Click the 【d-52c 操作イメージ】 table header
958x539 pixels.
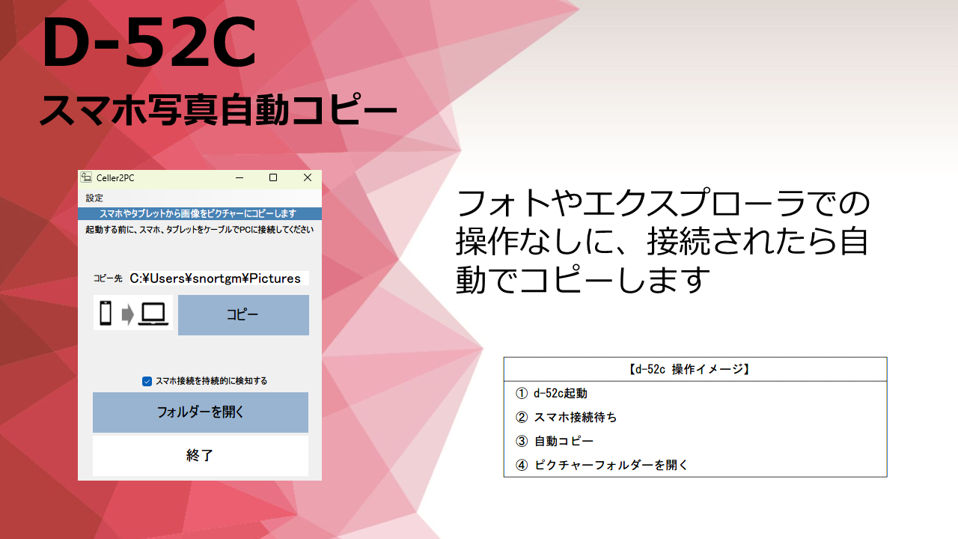695,369
